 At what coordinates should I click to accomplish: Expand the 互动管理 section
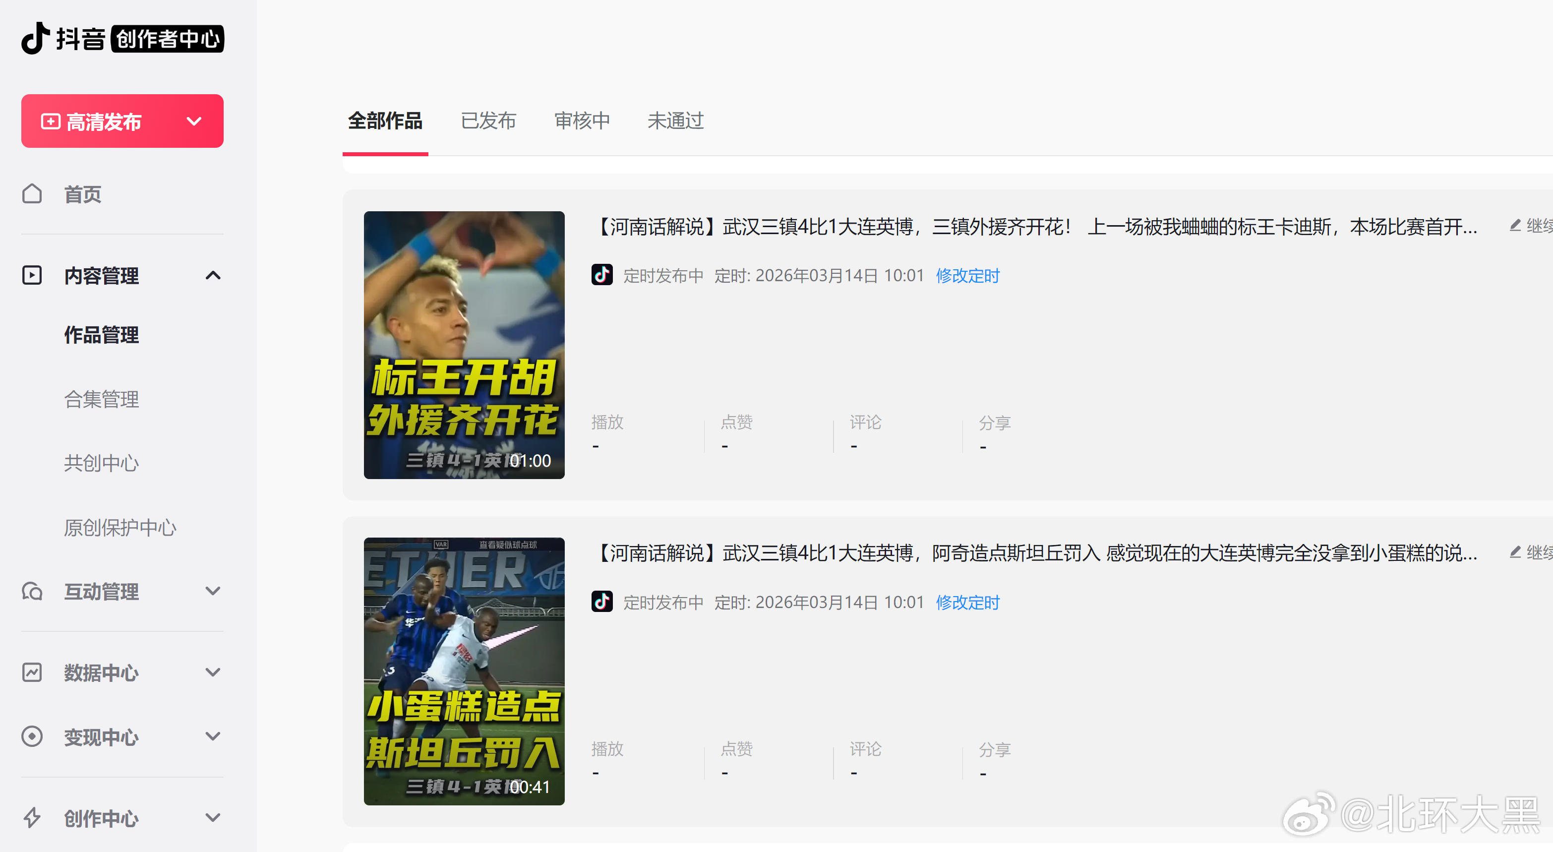(x=213, y=592)
